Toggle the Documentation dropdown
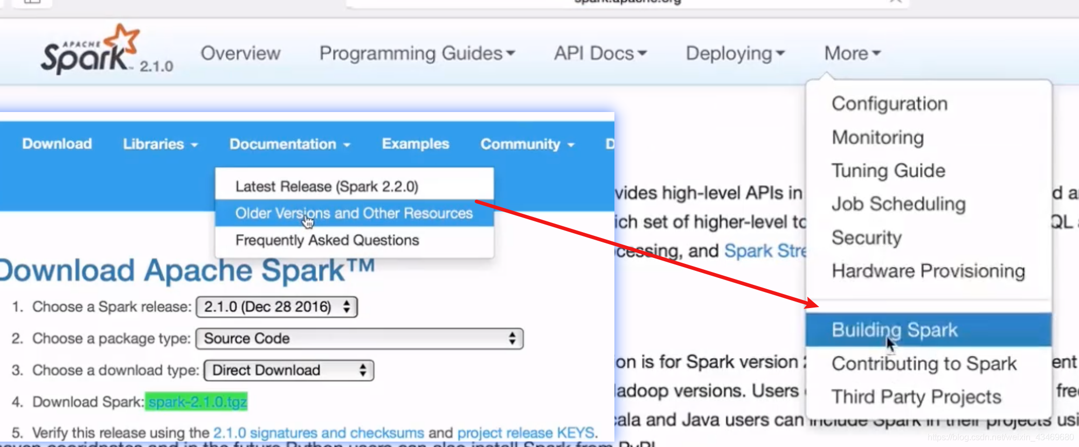This screenshot has height=447, width=1079. click(x=290, y=144)
